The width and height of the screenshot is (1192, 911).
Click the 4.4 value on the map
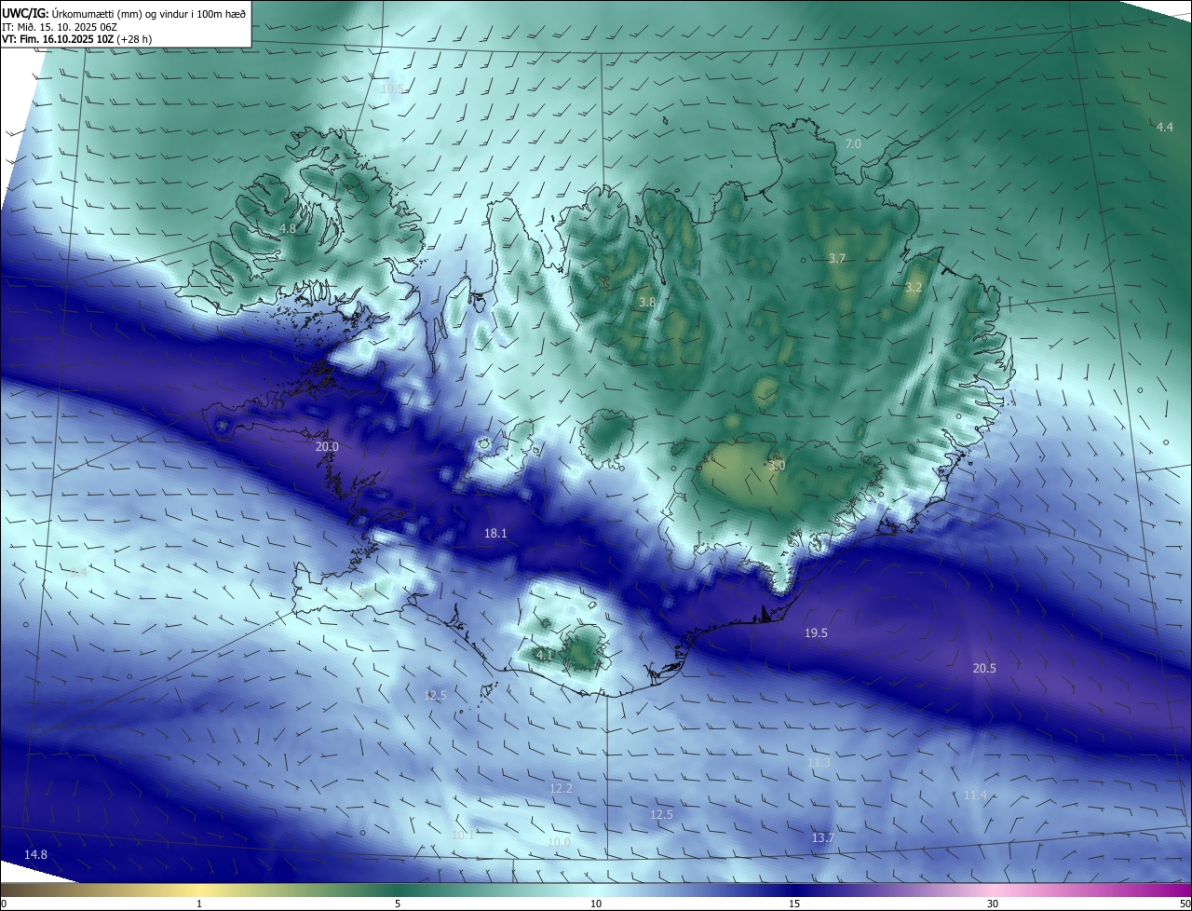pyautogui.click(x=1165, y=127)
